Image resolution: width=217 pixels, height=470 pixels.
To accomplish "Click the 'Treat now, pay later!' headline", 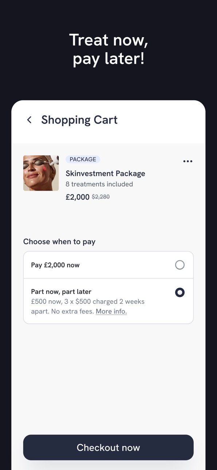I will 108,49.
